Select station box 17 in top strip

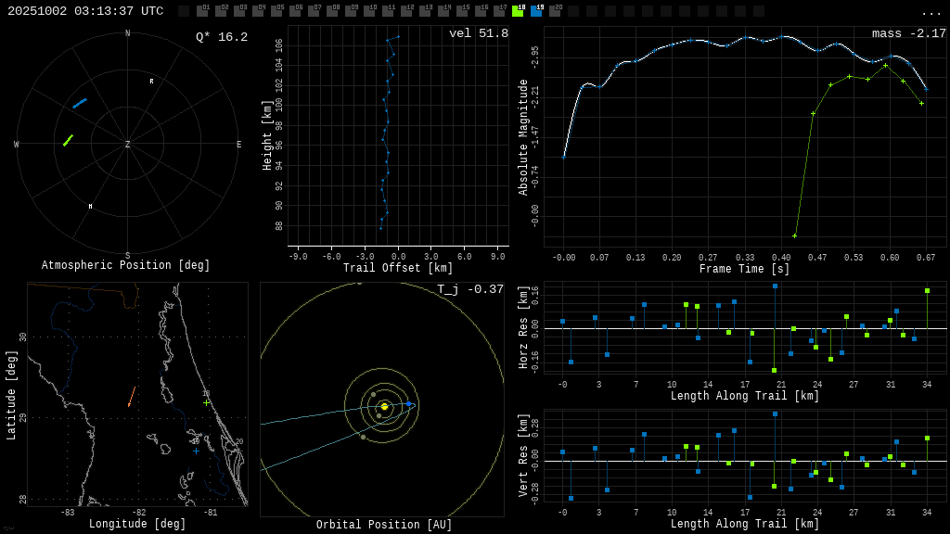point(499,11)
